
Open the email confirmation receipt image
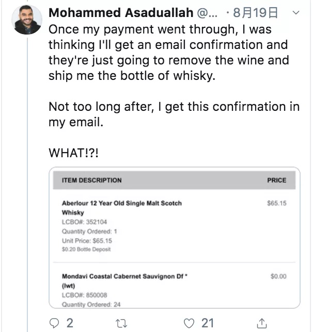click(174, 237)
